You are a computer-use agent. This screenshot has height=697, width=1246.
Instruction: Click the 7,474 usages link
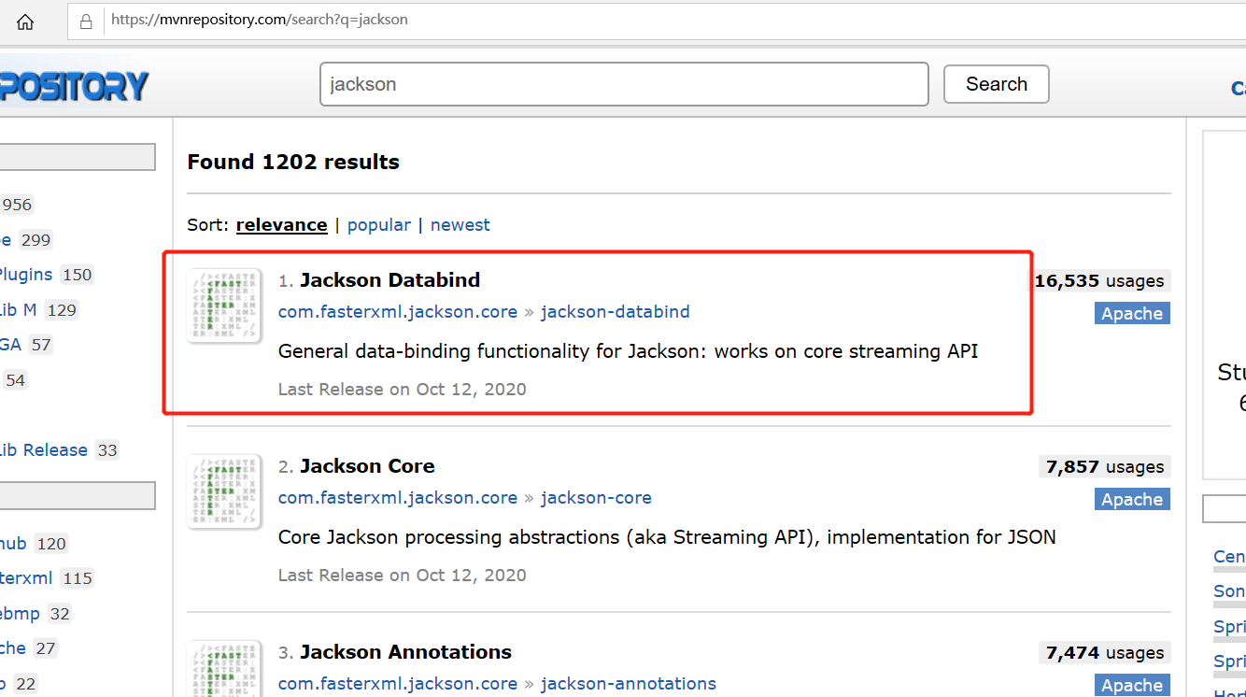click(x=1105, y=653)
